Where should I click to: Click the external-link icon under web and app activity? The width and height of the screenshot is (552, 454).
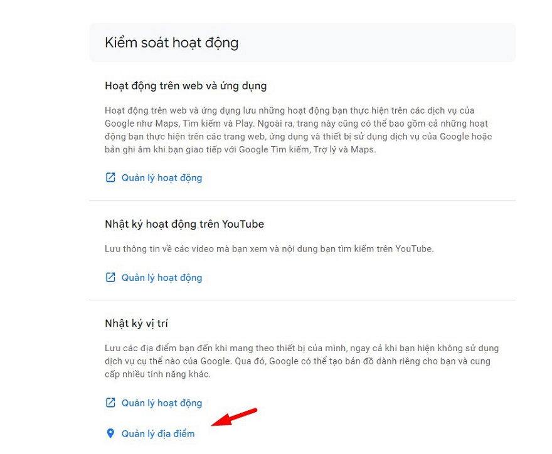pyautogui.click(x=110, y=177)
